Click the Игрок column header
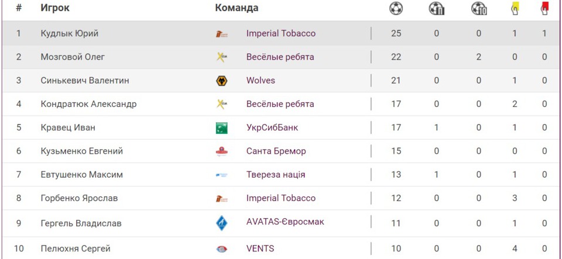Viewport: 562px width, 259px height. [56, 8]
